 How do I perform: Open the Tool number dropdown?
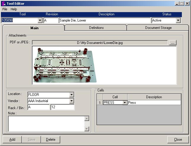(x=40, y=21)
